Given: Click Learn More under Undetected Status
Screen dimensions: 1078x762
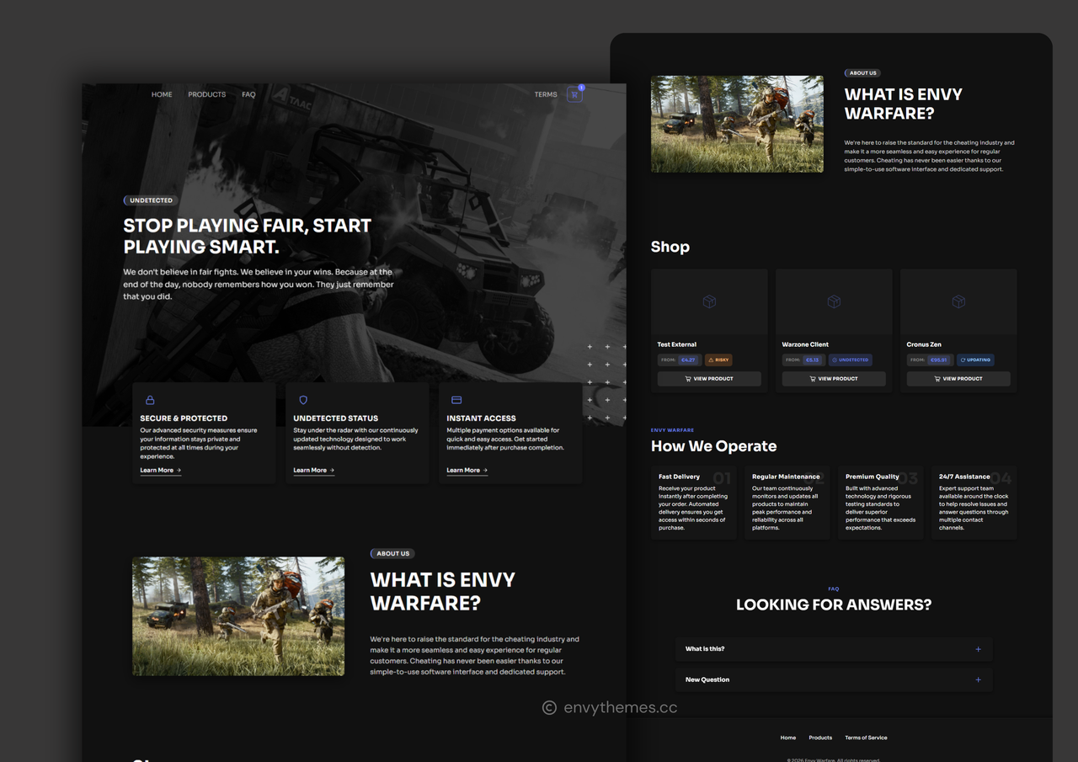Looking at the screenshot, I should click(314, 470).
